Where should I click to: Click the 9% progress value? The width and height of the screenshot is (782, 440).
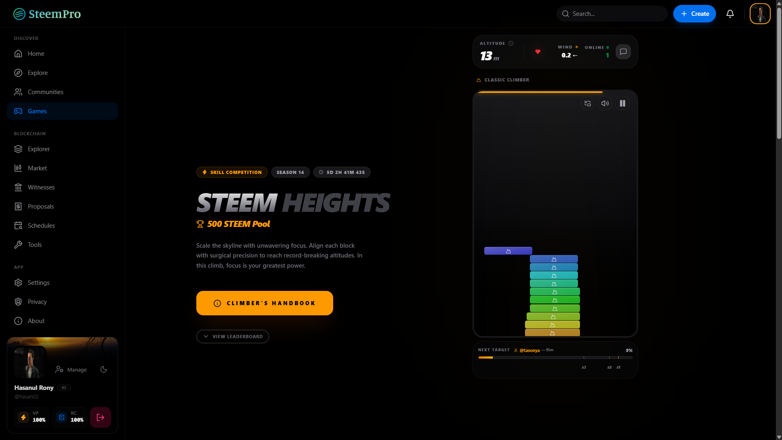(629, 350)
